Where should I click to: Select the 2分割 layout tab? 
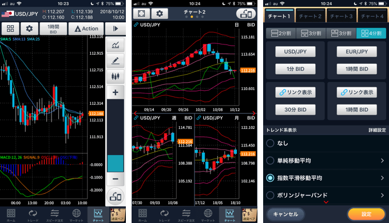[x=281, y=33]
